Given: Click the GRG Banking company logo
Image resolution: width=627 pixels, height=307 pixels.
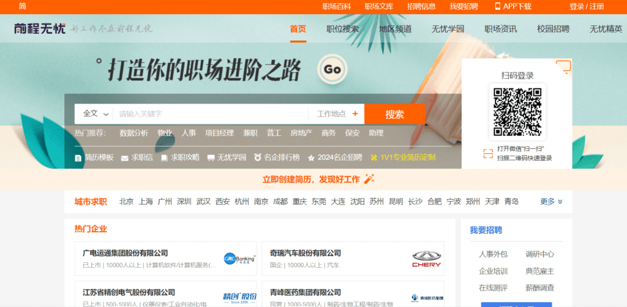Looking at the screenshot, I should [x=239, y=259].
